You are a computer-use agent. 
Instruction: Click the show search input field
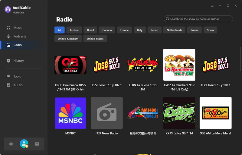click(x=198, y=19)
